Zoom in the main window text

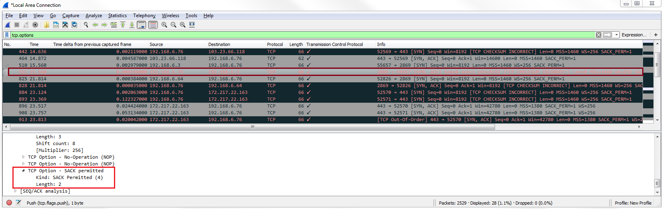point(164,25)
